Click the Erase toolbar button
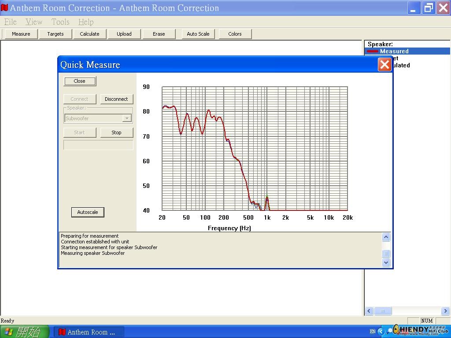The height and width of the screenshot is (338, 451). (159, 34)
